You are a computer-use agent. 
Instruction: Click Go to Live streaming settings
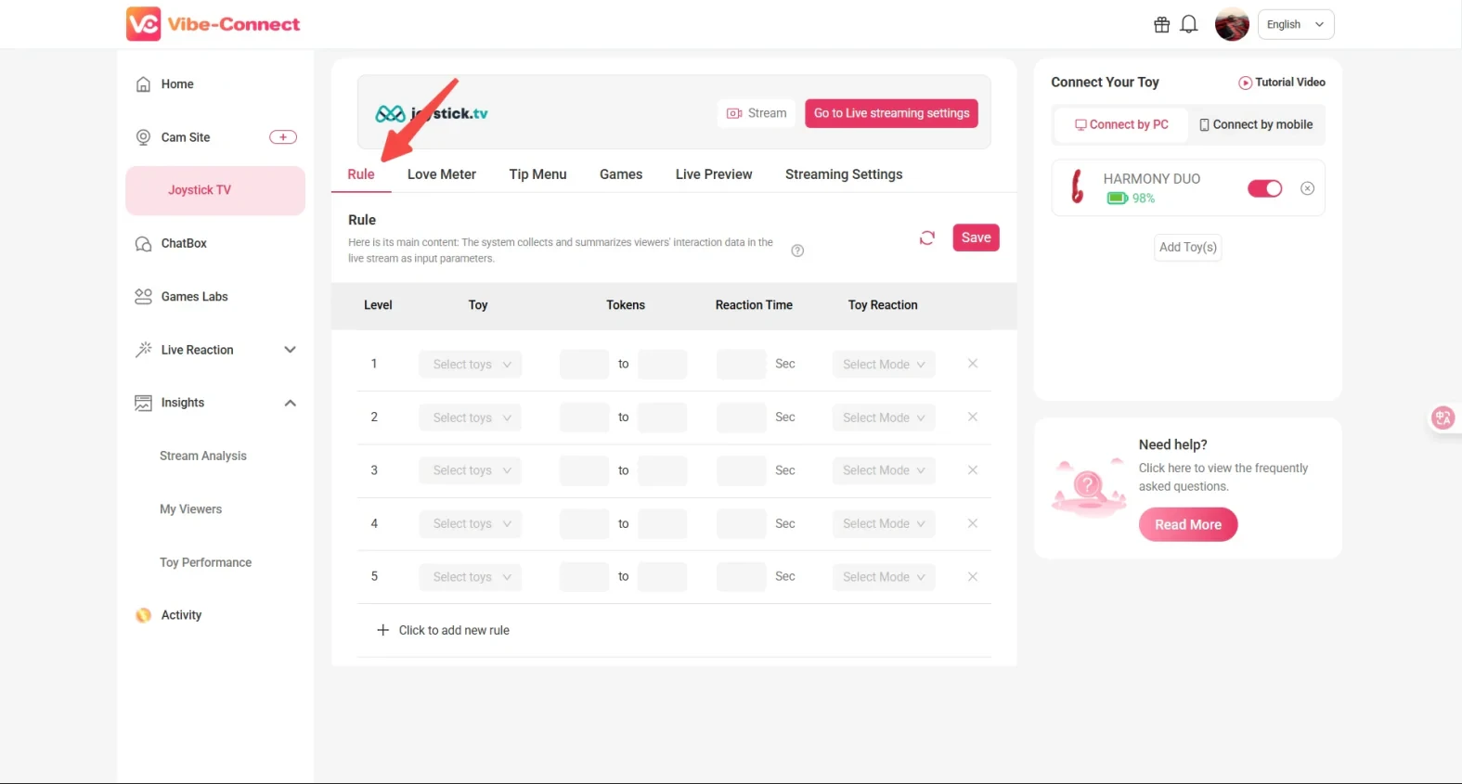tap(891, 113)
